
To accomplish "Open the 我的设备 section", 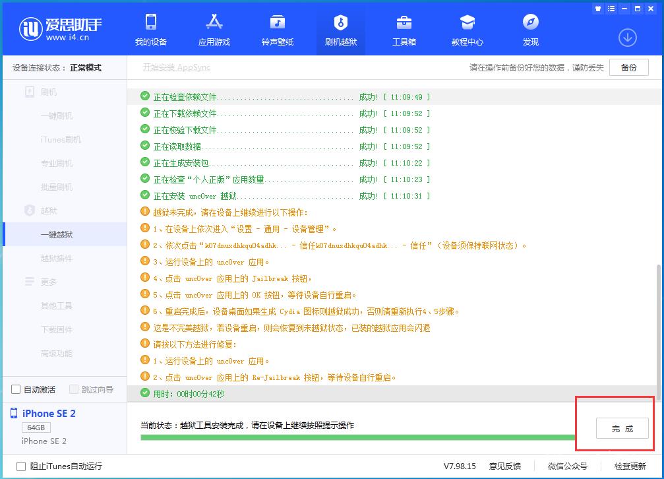I will click(150, 30).
